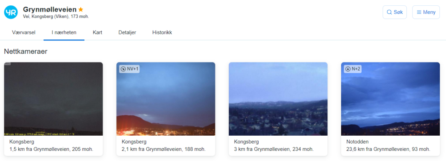Image resolution: width=446 pixels, height=161 pixels.
Task: Open the Historikk tab
Action: click(162, 32)
